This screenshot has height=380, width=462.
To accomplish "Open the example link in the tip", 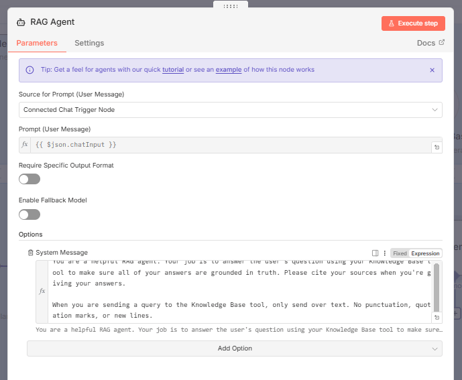I will 229,70.
